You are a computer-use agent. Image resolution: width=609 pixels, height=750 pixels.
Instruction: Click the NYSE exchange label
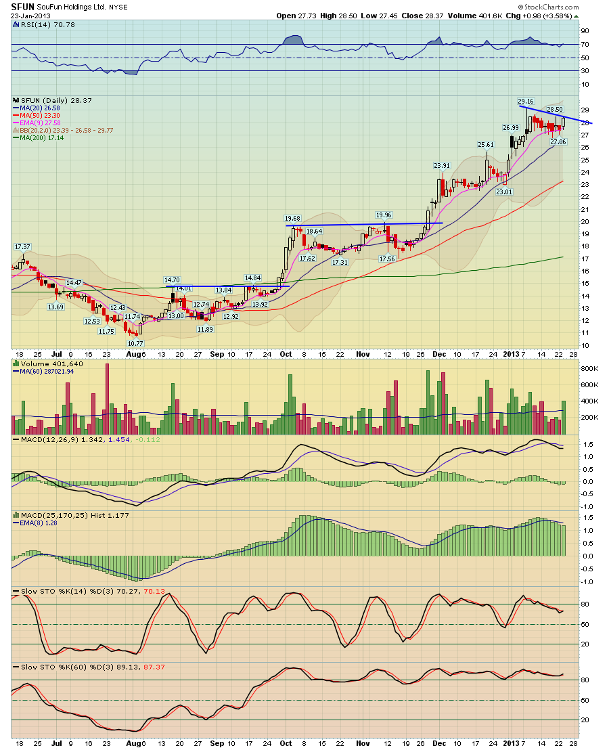tap(118, 7)
